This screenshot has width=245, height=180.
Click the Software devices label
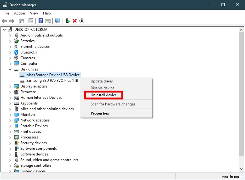pyautogui.click(x=34, y=154)
